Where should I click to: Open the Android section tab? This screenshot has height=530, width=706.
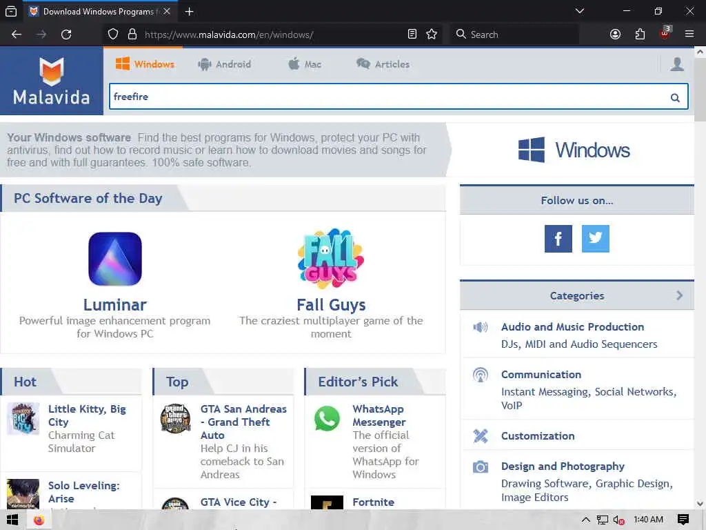pyautogui.click(x=224, y=64)
